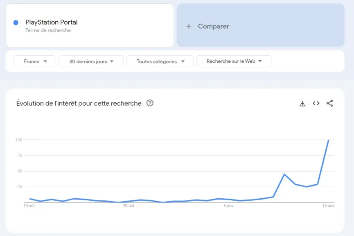The image size is (354, 236).
Task: Open the France country dropdown
Action: click(35, 61)
